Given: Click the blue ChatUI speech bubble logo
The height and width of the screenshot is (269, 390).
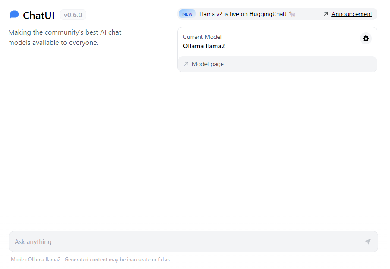Looking at the screenshot, I should [x=14, y=15].
